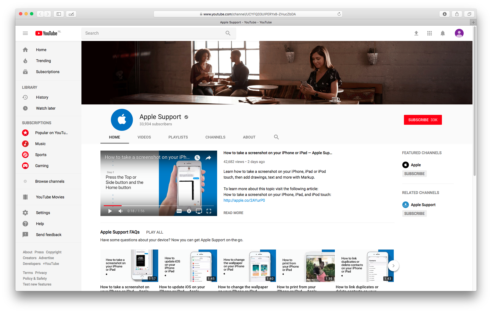Open Help in the sidebar

[x=48, y=224]
